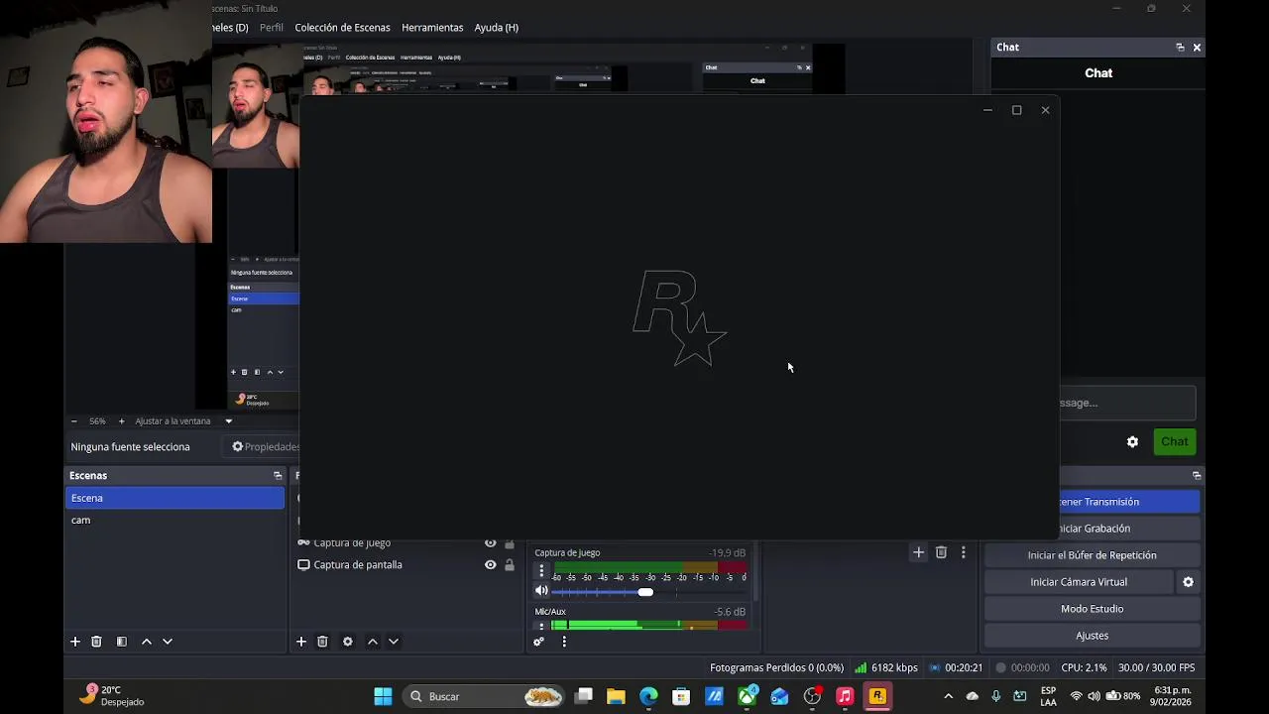This screenshot has width=1269, height=714.
Task: Open the Herramientas menu
Action: click(x=432, y=28)
